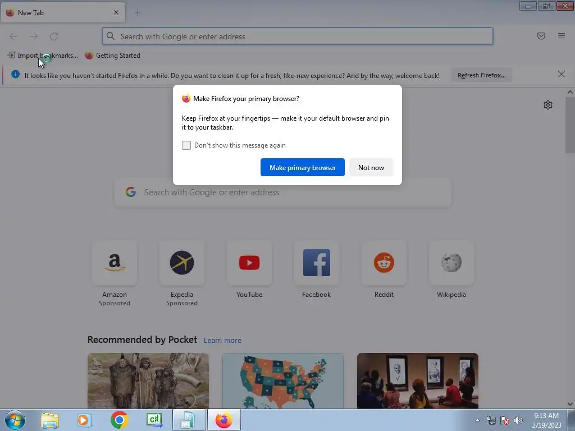Choose Not now in dialog
Viewport: 575px width, 431px height.
coord(371,167)
